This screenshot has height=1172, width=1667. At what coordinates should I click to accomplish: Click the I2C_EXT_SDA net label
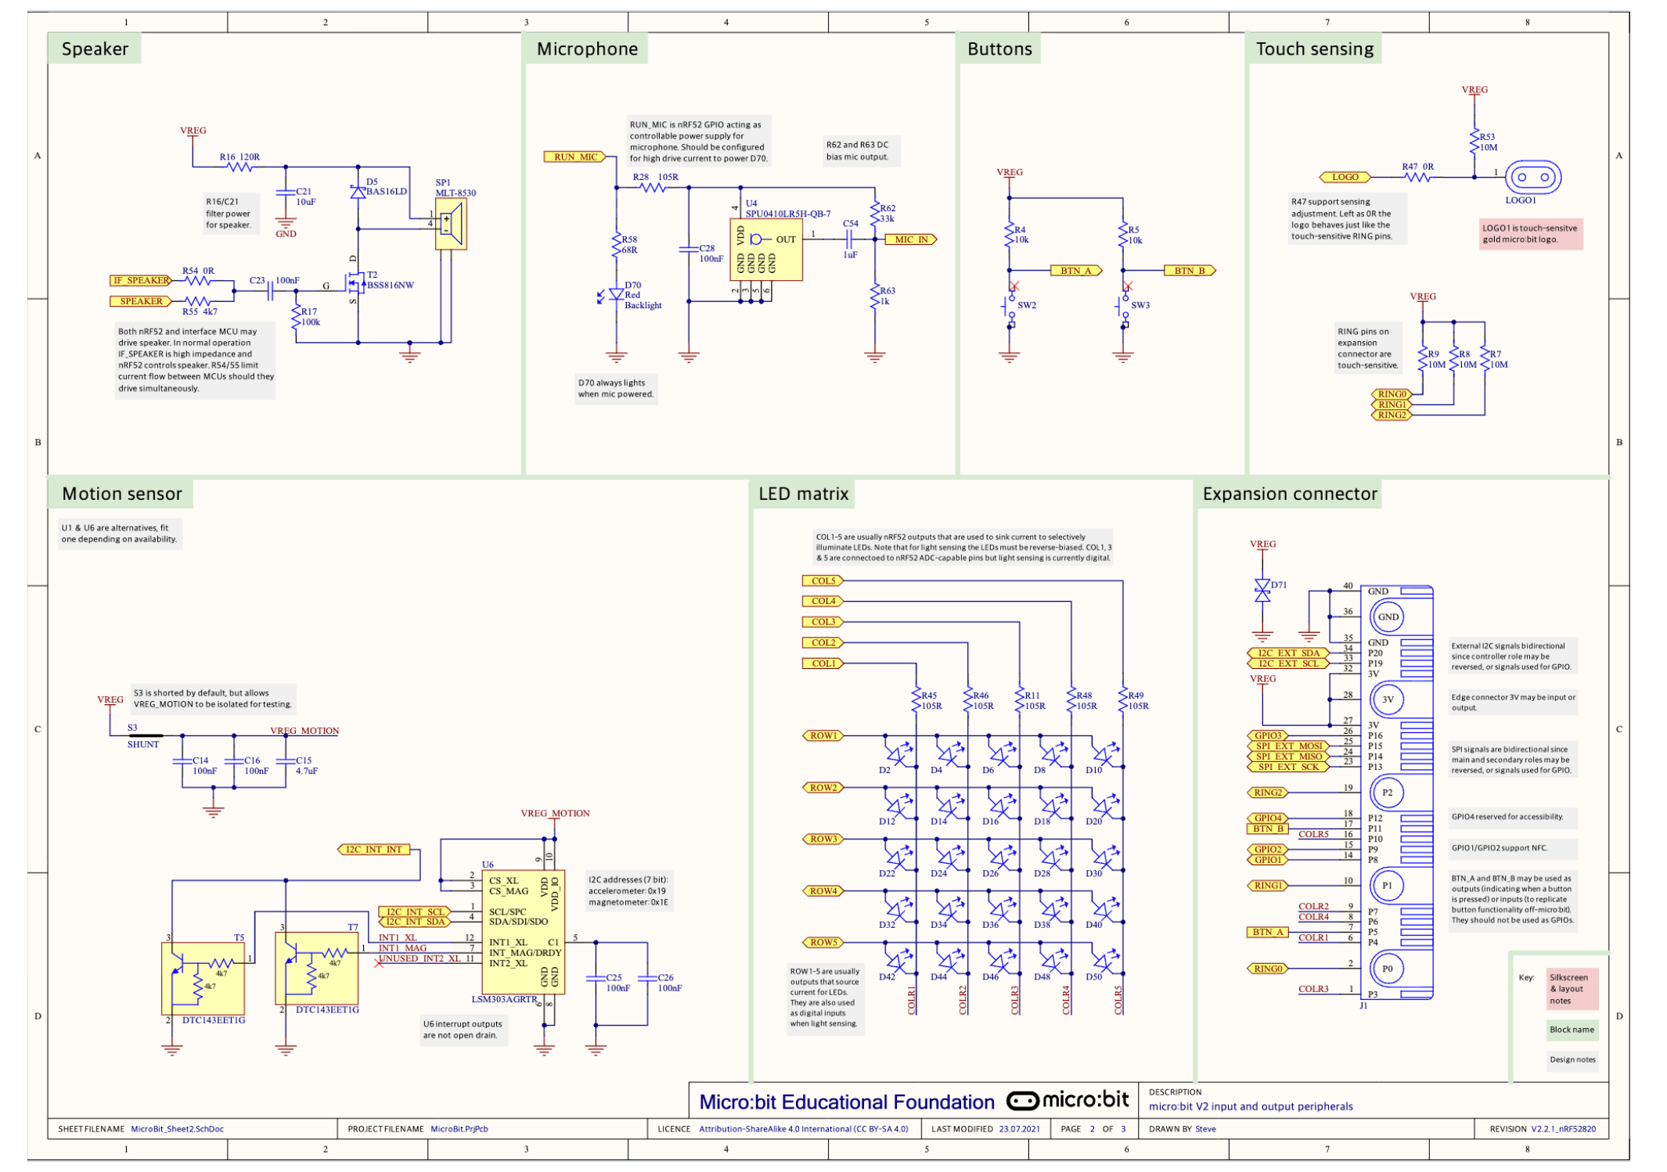click(1288, 653)
